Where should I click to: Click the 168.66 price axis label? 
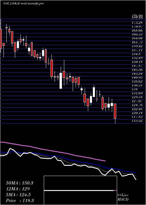[137, 30]
